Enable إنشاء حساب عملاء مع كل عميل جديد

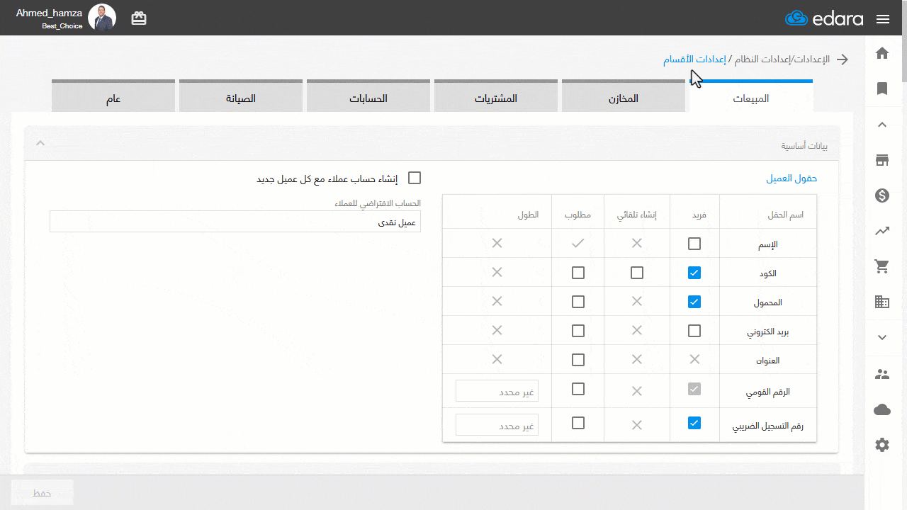(415, 178)
